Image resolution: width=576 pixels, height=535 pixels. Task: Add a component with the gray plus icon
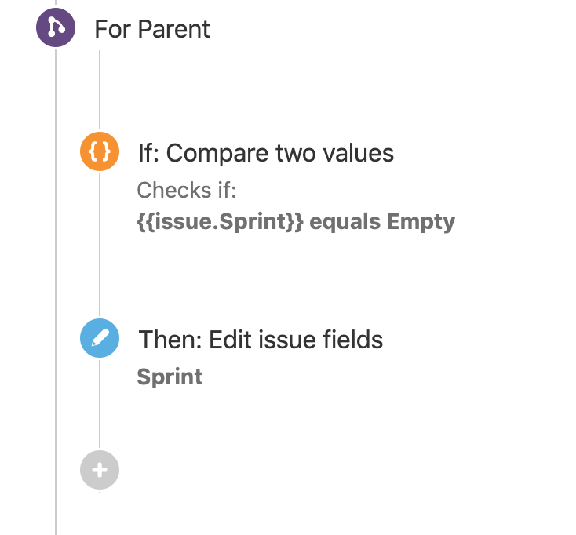click(x=100, y=471)
